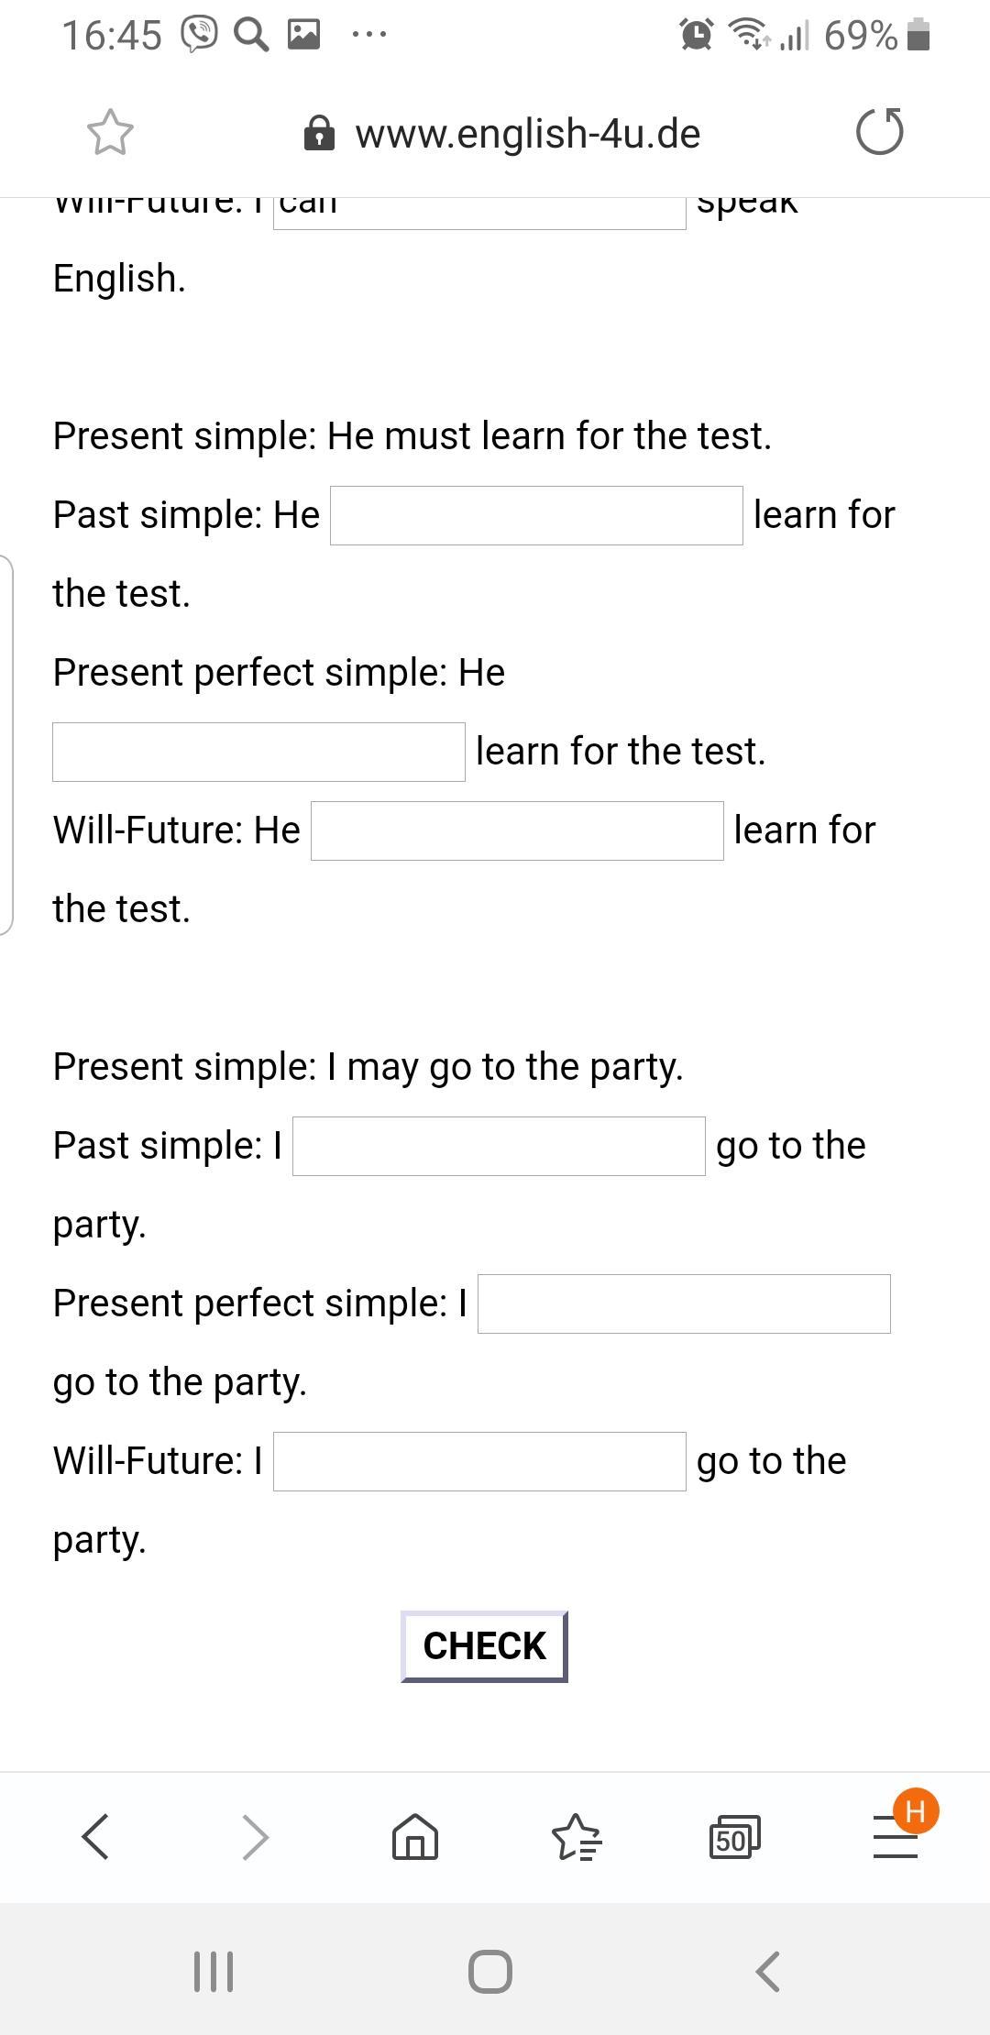
Task: Focus Past simple 'I' party field
Action: 499,1147
